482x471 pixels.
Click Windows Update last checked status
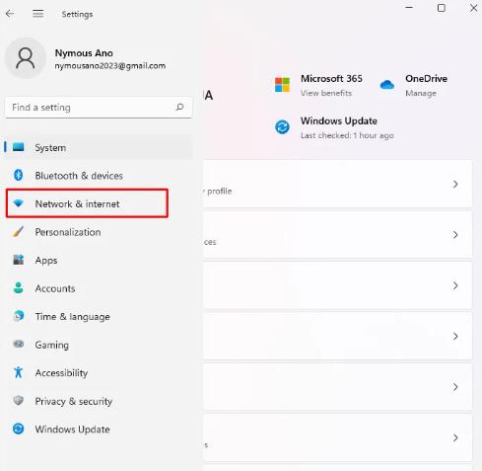347,135
